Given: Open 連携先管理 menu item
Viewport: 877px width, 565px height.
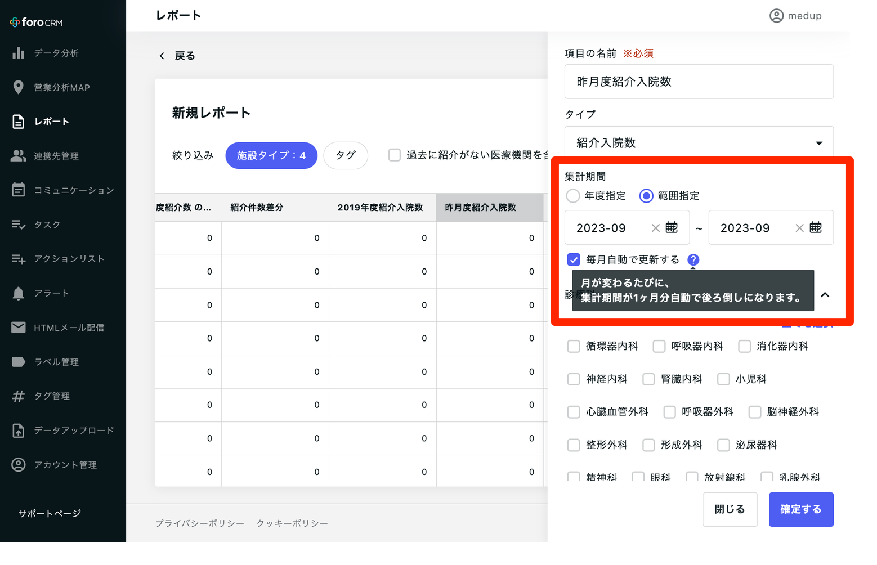Looking at the screenshot, I should pyautogui.click(x=56, y=156).
